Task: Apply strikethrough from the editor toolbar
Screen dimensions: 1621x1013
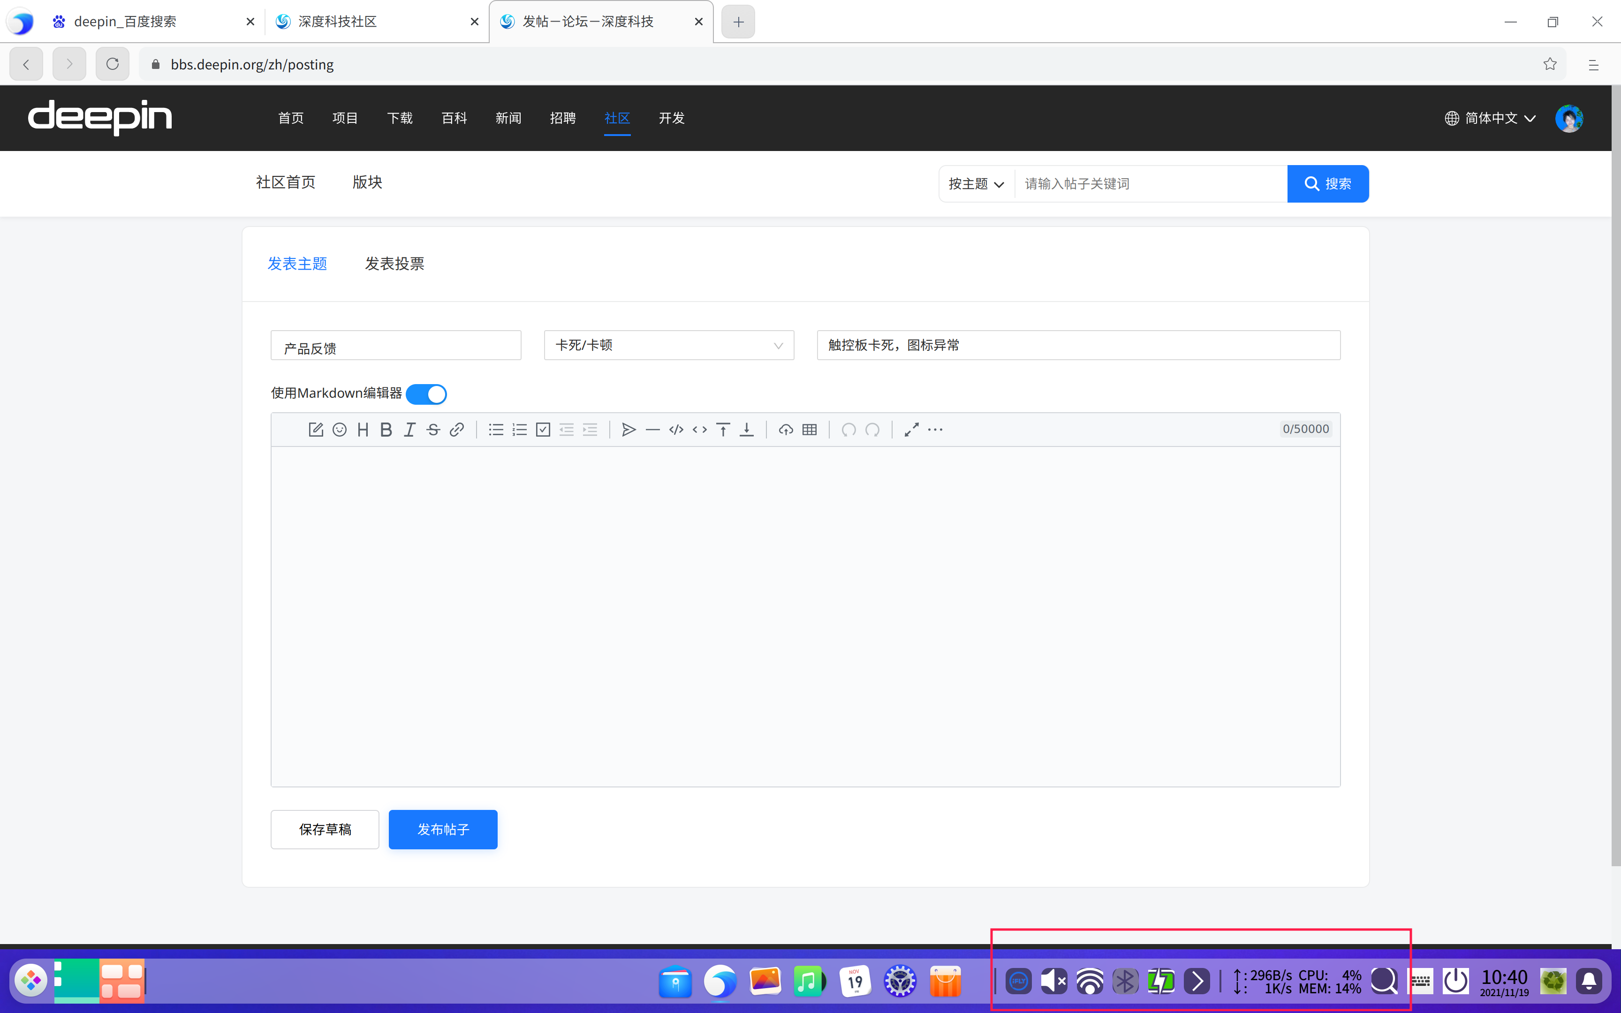Action: click(433, 430)
